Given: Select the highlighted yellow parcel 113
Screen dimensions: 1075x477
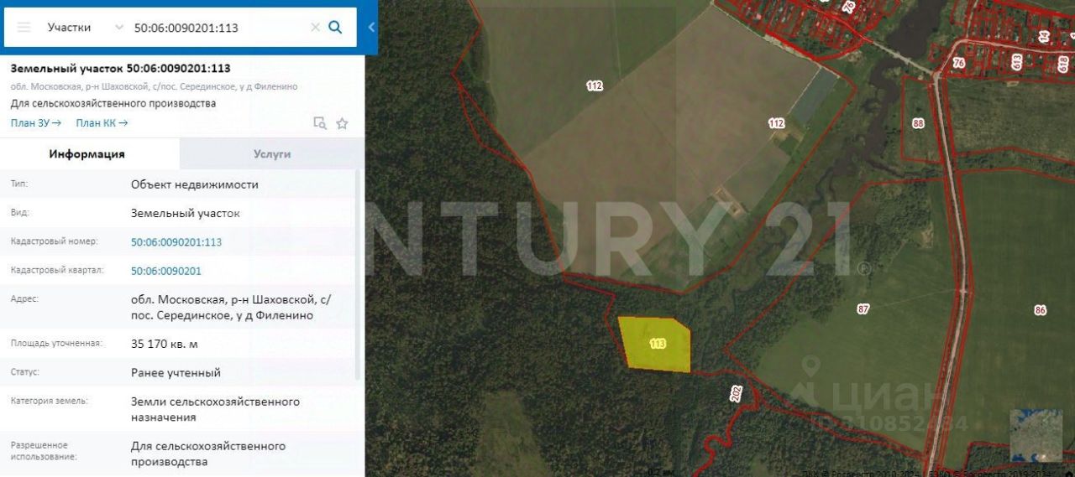Looking at the screenshot, I should (655, 344).
